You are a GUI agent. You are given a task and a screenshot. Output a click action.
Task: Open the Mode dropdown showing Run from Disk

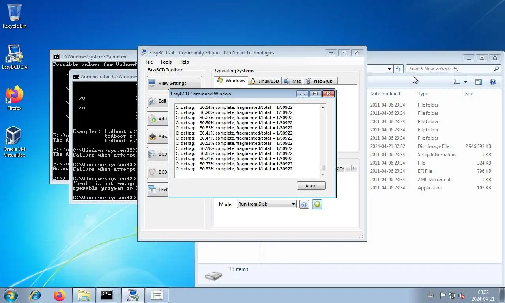click(266, 204)
